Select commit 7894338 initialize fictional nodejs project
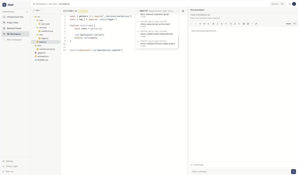 click(x=157, y=44)
